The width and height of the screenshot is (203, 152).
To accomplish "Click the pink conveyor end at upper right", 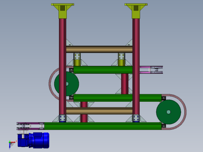I will coord(151,70).
